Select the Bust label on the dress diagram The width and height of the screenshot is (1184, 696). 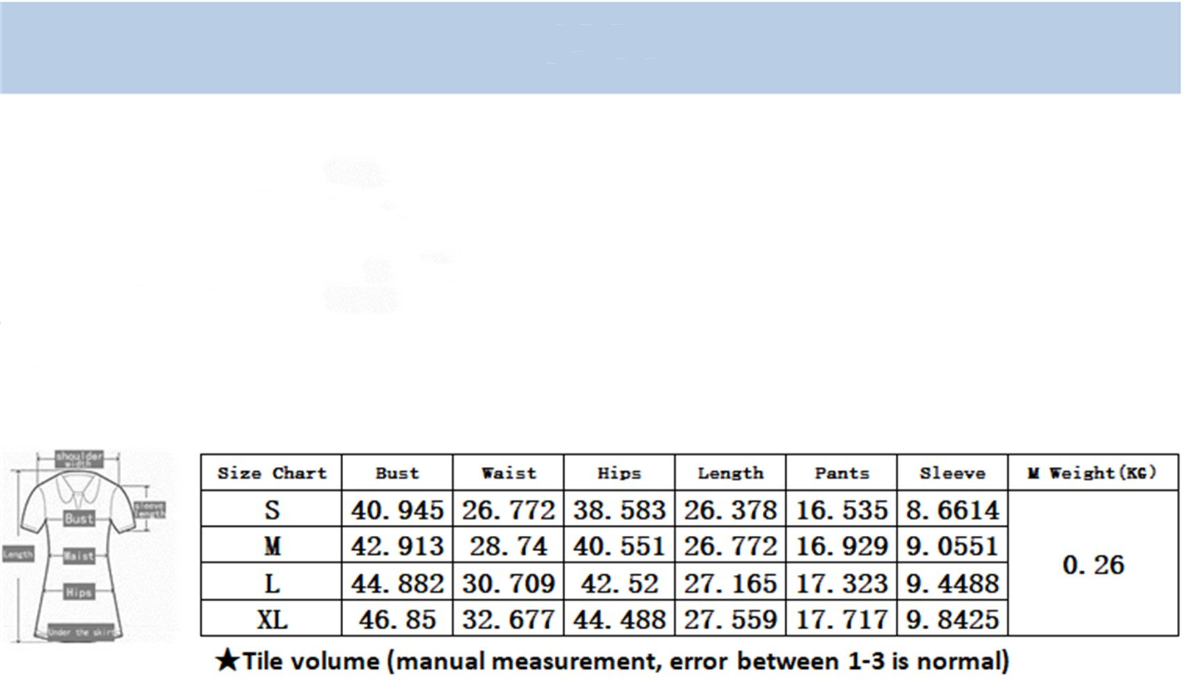click(x=79, y=519)
